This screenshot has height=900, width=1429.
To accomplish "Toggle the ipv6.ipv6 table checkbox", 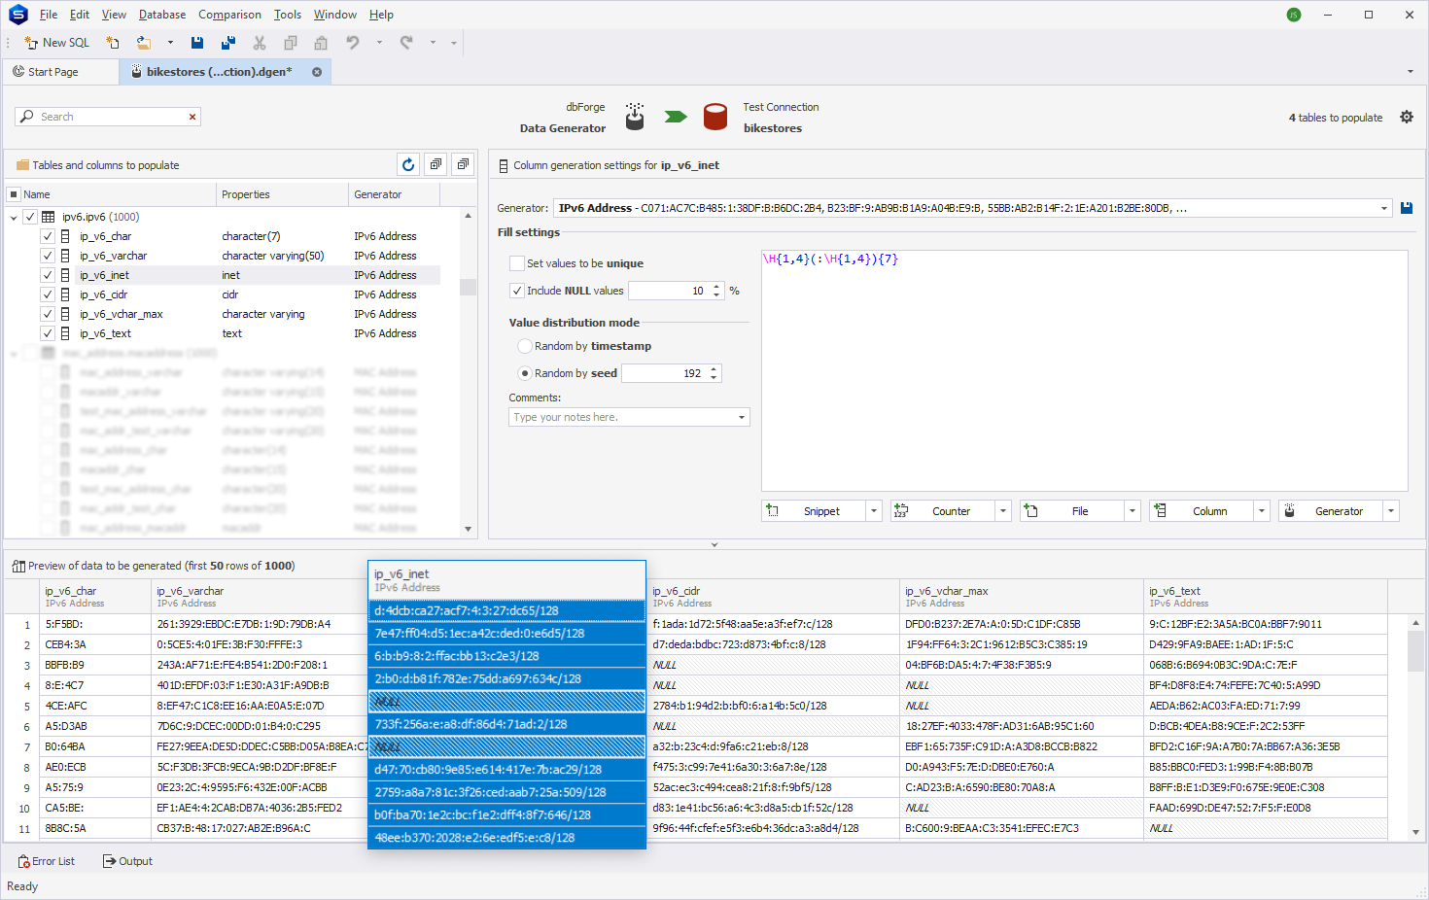I will click(30, 217).
